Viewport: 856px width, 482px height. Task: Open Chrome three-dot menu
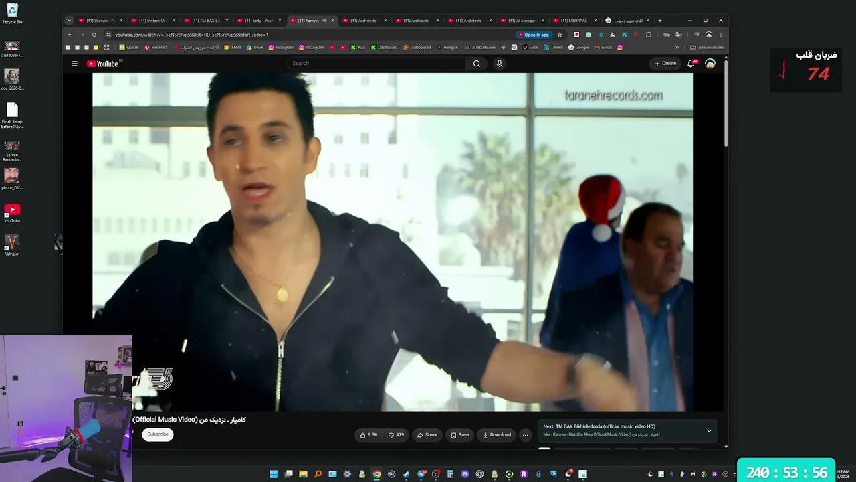coord(720,35)
